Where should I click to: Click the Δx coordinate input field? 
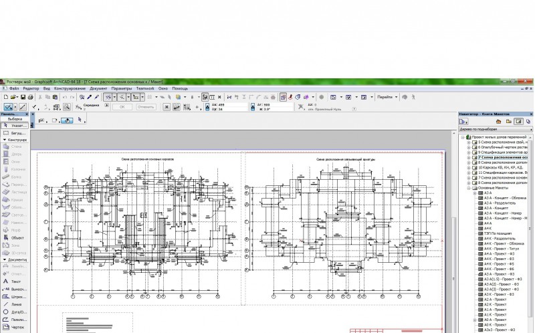pos(229,105)
